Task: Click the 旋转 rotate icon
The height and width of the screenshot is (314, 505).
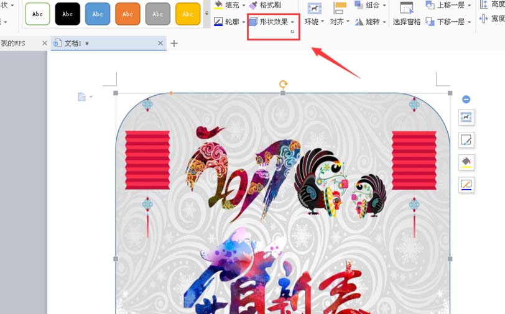Action: 359,22
